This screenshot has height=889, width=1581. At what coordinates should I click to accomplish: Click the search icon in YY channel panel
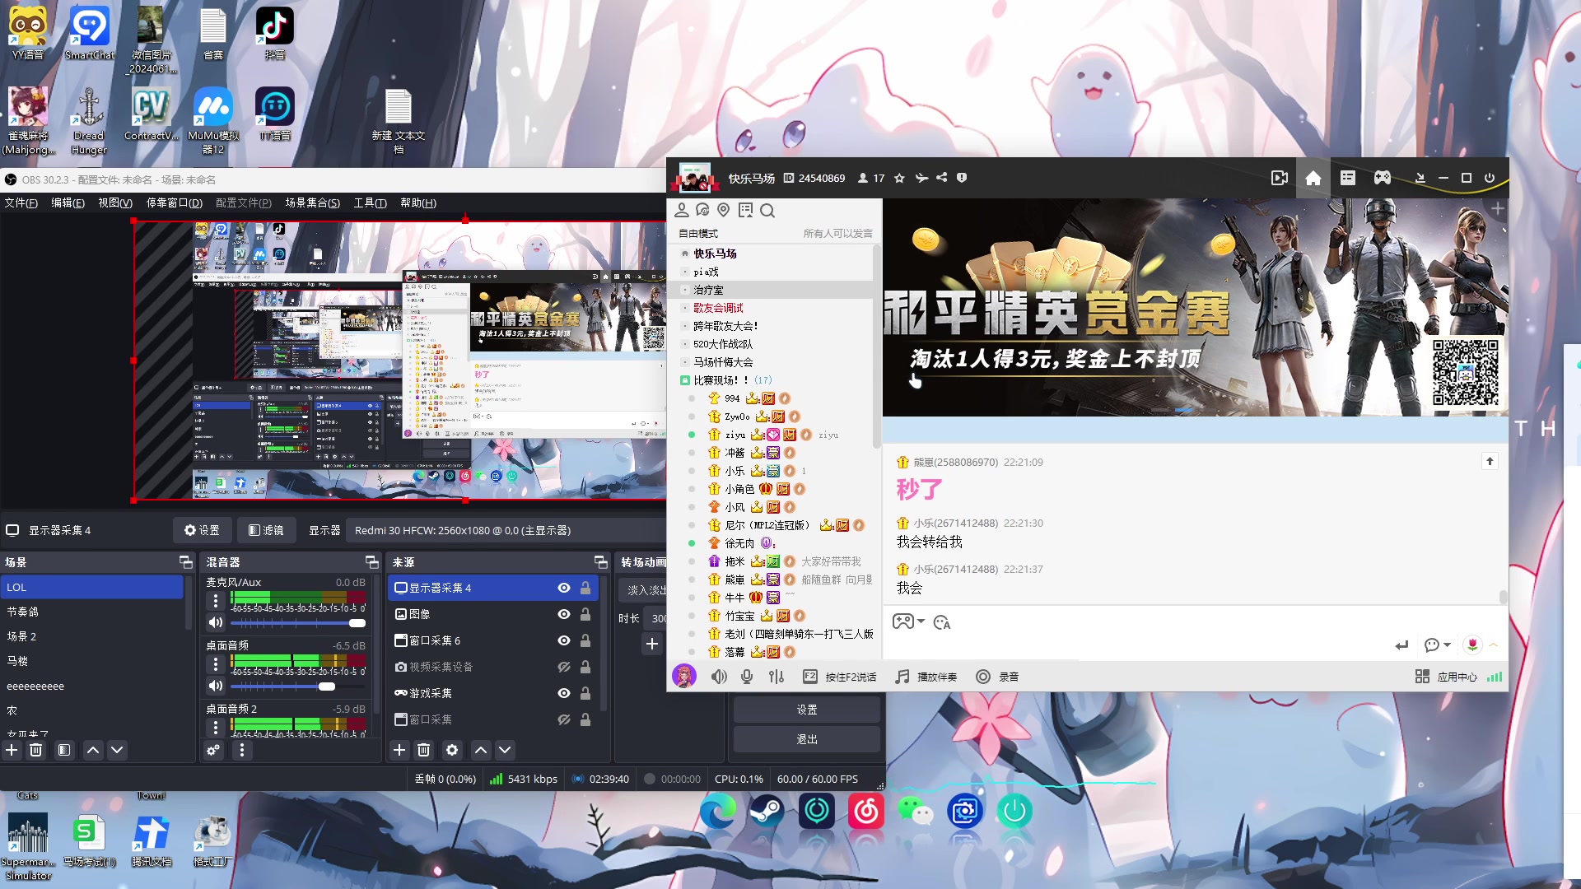coord(767,211)
